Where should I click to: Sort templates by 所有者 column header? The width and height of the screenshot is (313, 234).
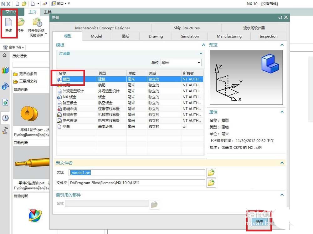[x=192, y=73]
